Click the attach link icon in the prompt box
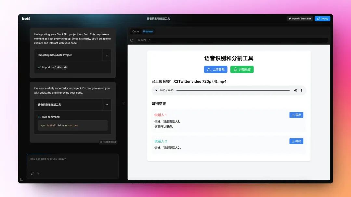Image resolution: width=351 pixels, height=197 pixels. click(x=32, y=173)
